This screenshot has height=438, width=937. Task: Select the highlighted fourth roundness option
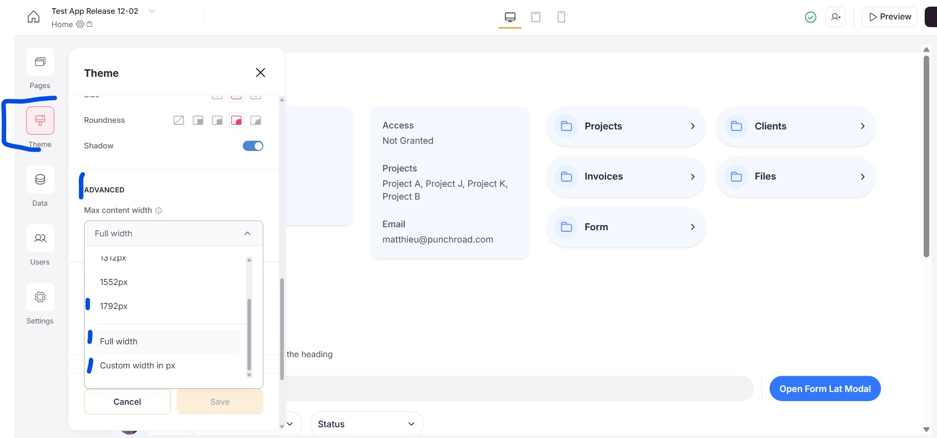(x=237, y=120)
